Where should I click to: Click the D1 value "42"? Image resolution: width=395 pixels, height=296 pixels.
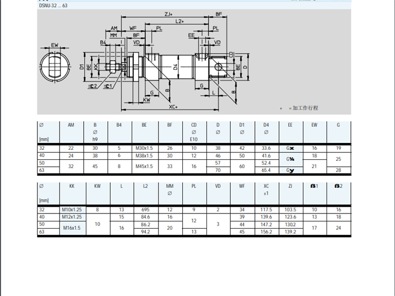pyautogui.click(x=242, y=148)
